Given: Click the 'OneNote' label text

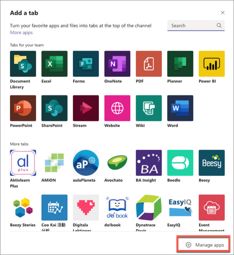Looking at the screenshot, I should click(113, 81).
